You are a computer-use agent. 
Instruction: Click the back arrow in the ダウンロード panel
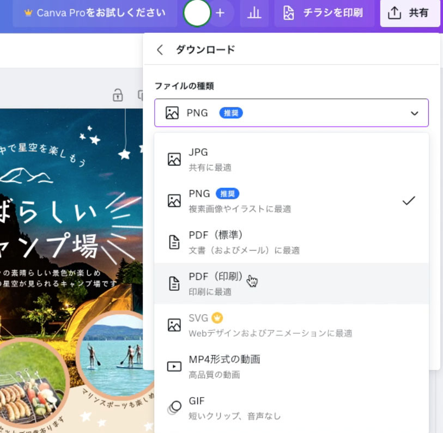(x=160, y=50)
